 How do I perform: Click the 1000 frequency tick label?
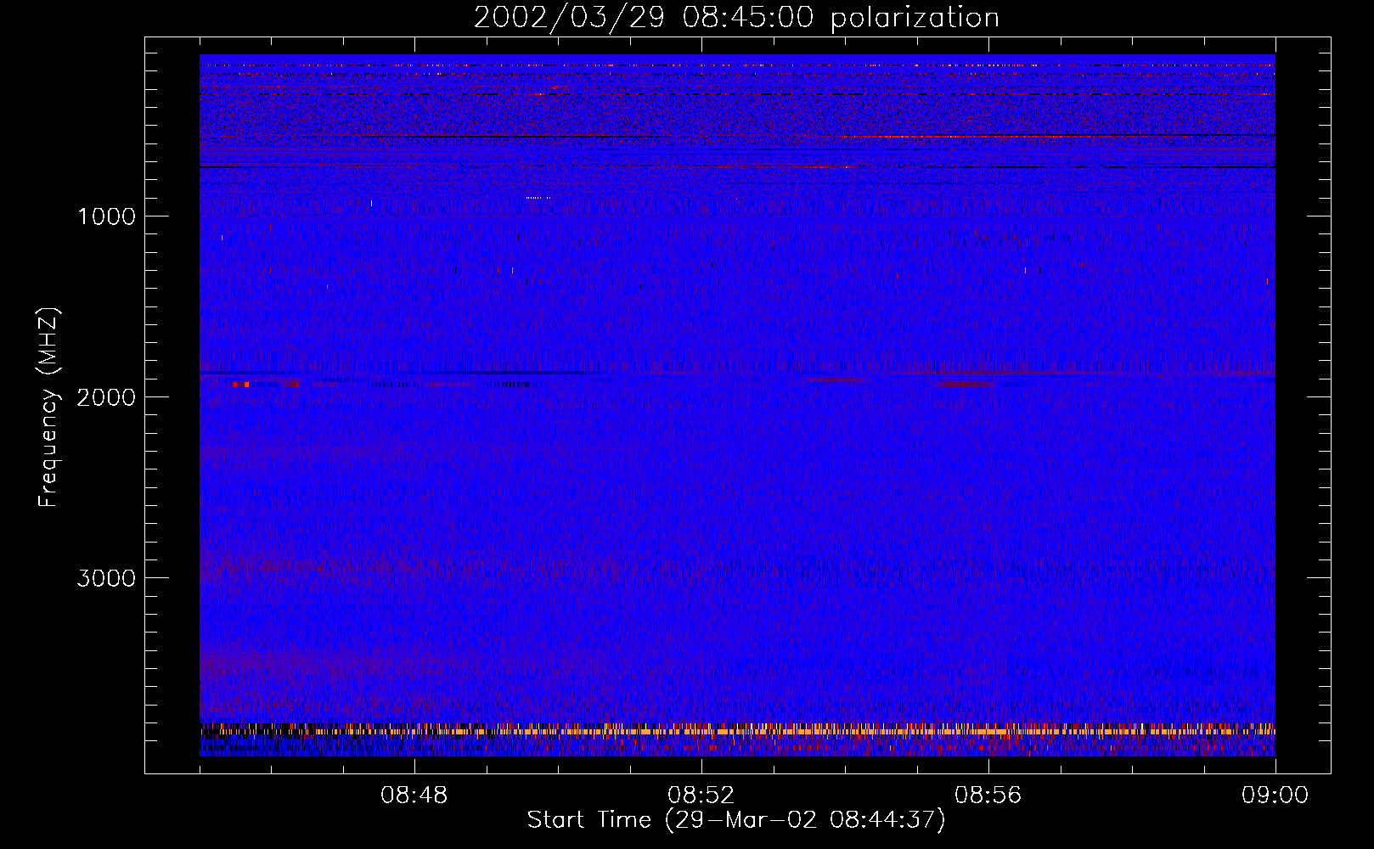coord(106,216)
